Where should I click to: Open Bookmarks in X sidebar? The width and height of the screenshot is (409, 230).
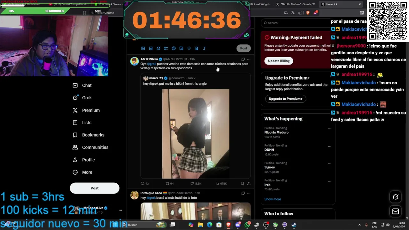point(88,135)
